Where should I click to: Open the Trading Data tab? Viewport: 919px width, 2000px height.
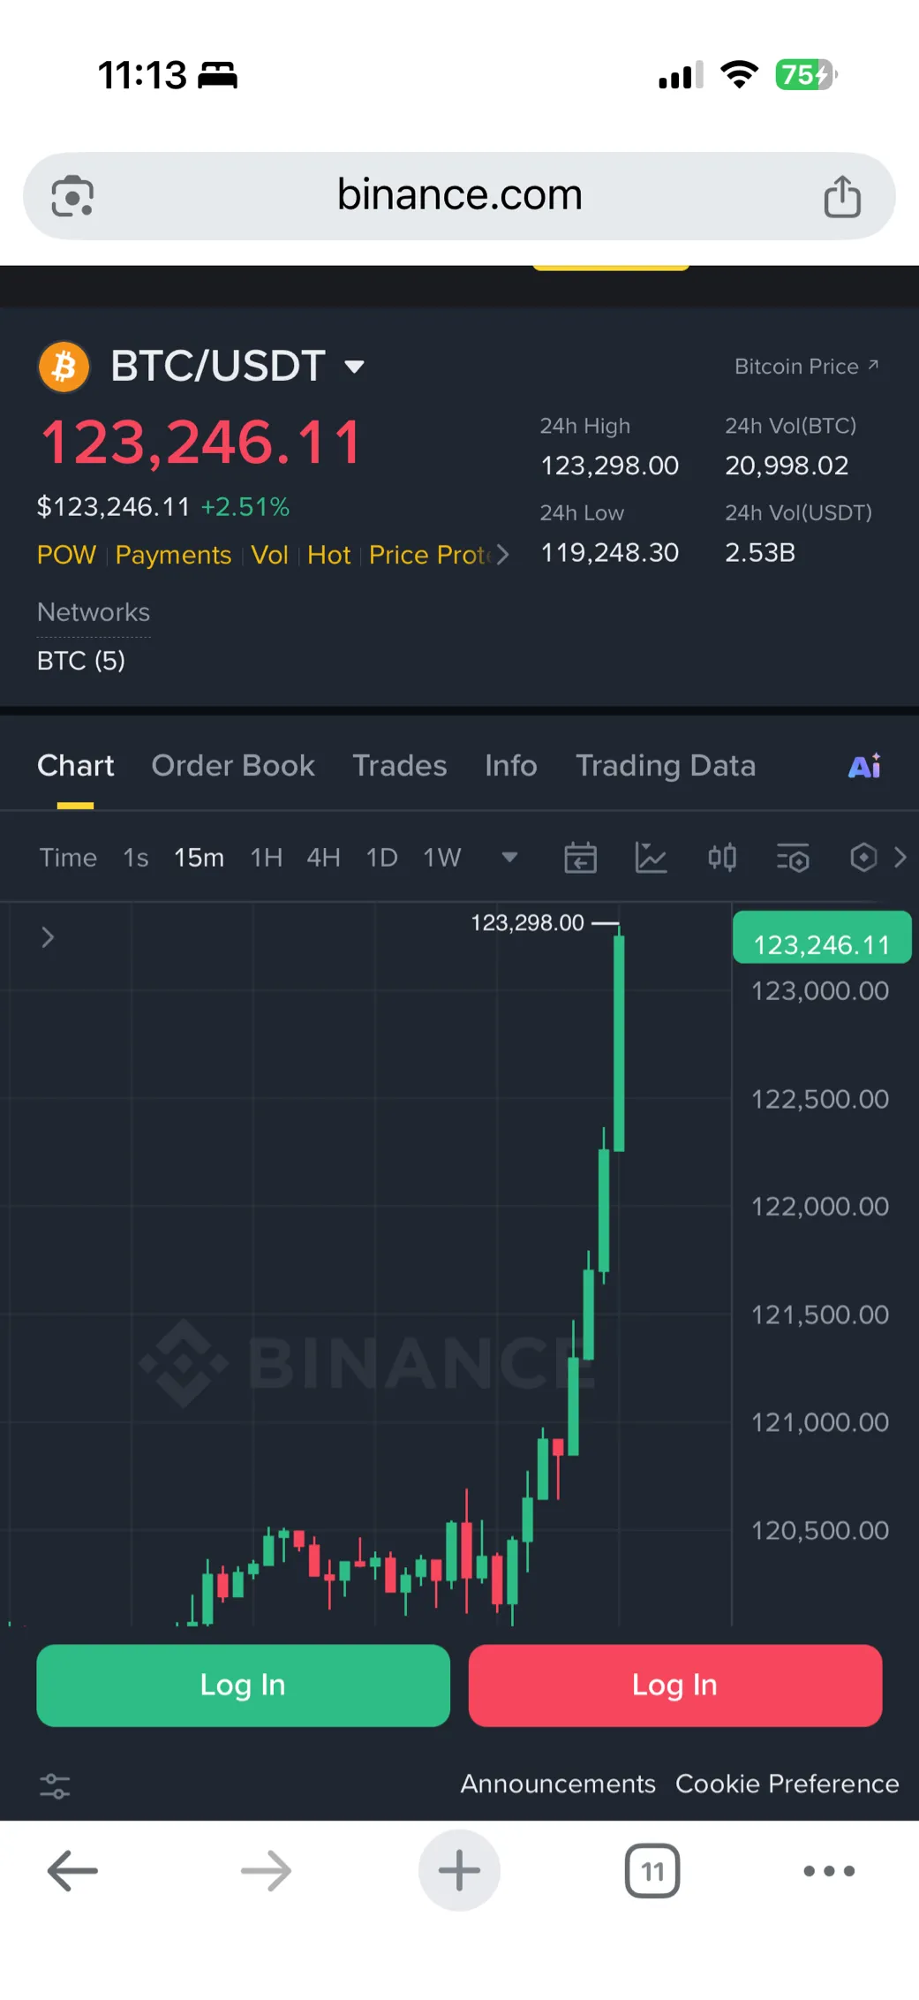tap(666, 766)
